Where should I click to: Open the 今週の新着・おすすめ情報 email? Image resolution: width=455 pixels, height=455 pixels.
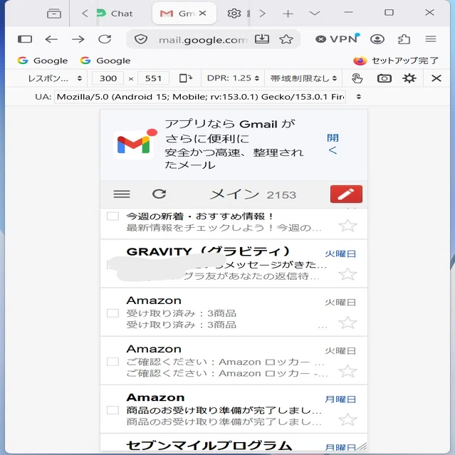(x=234, y=224)
